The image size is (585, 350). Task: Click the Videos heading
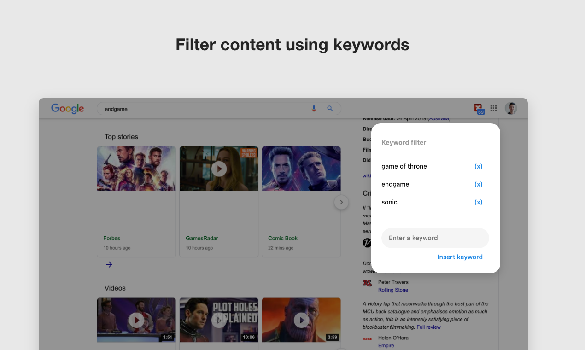115,288
